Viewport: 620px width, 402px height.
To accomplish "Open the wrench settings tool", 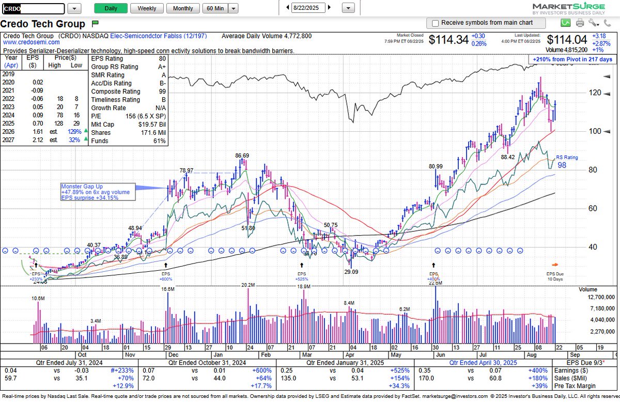I will tap(592, 22).
